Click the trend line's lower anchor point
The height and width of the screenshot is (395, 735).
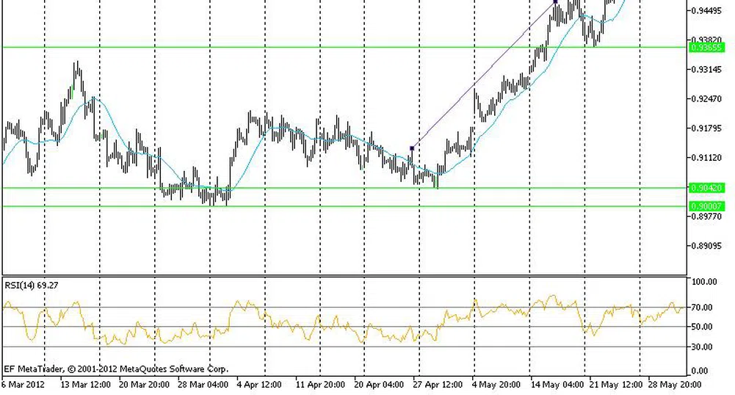point(412,148)
